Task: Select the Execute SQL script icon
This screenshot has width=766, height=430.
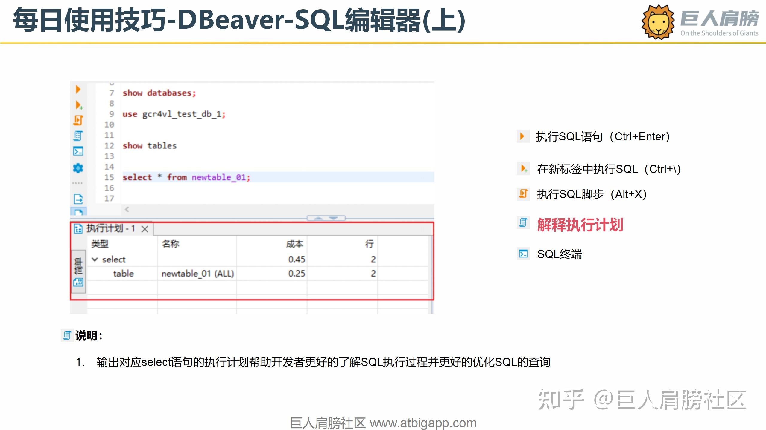Action: tap(78, 121)
